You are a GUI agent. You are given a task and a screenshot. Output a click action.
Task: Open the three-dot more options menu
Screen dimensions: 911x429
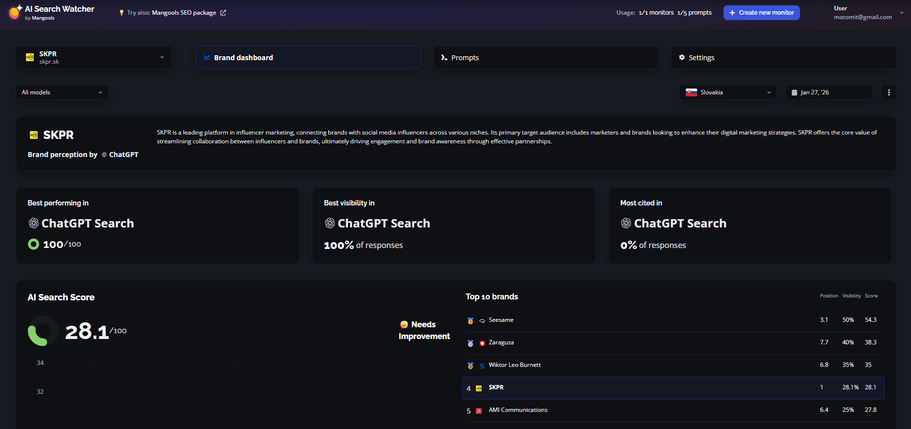889,92
